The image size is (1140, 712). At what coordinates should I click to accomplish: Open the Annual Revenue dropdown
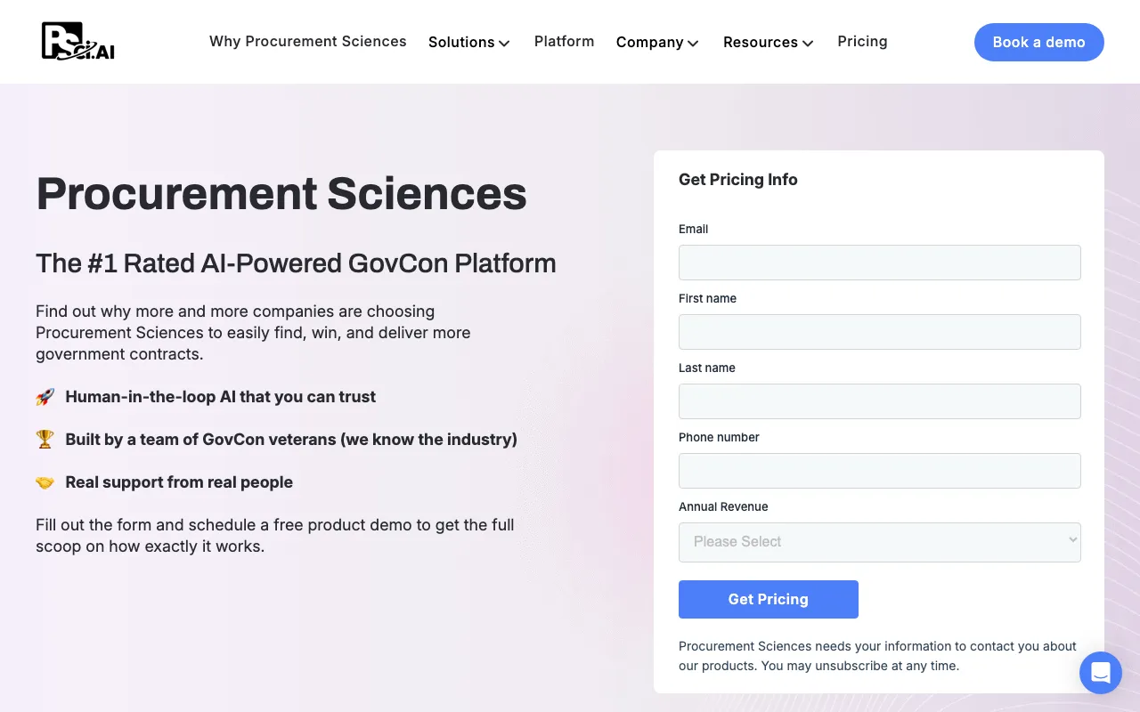click(x=880, y=542)
